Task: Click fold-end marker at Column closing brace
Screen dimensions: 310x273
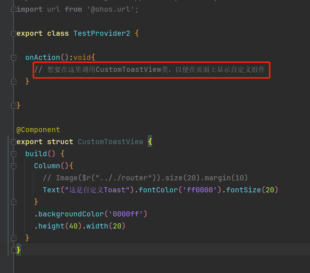Action: tap(13, 201)
